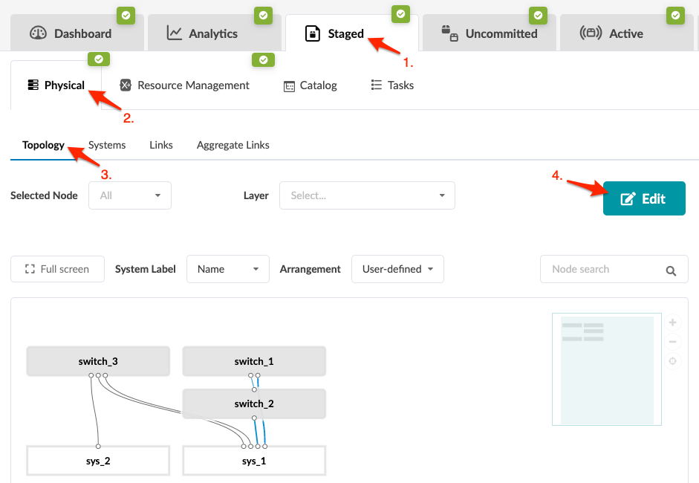Click the green check badge above Dashboard
Screen dimensions: 699x483
[x=126, y=15]
